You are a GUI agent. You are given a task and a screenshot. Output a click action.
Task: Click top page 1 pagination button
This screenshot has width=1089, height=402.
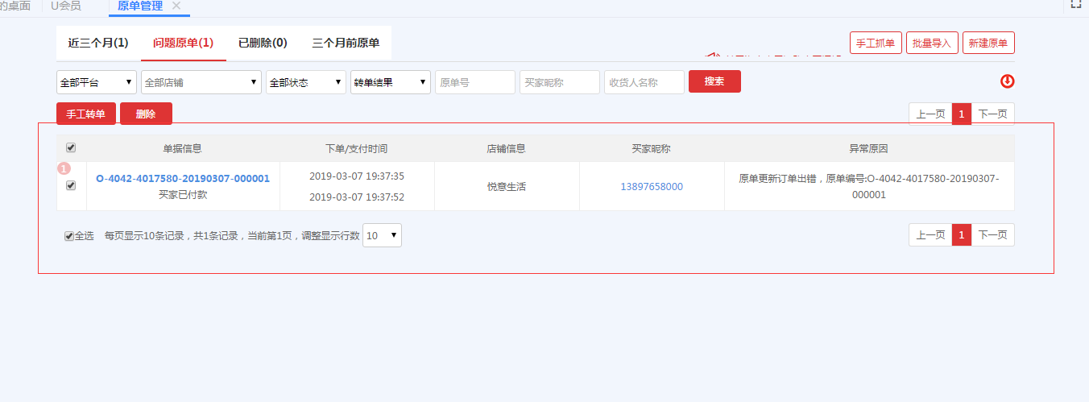962,114
